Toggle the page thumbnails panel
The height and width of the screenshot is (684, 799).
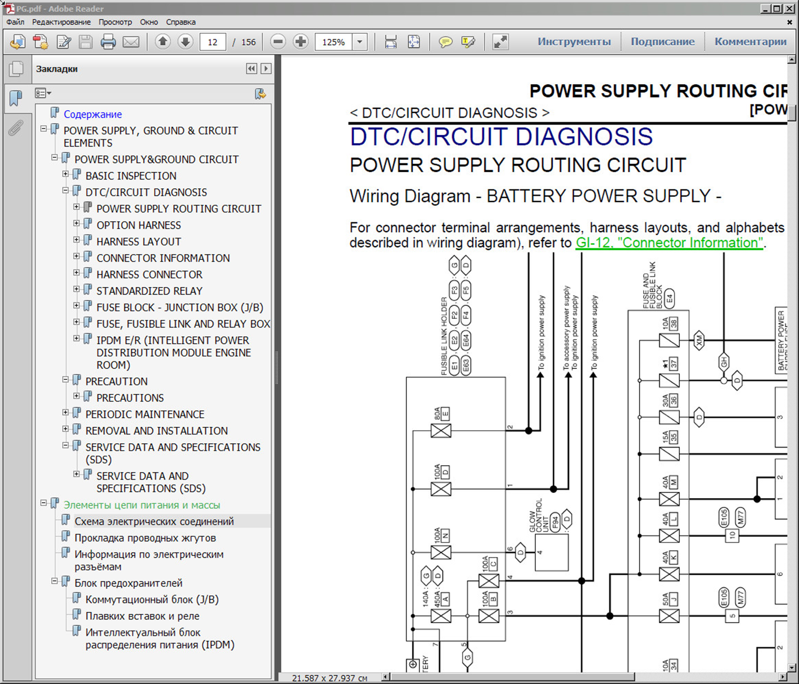[16, 69]
